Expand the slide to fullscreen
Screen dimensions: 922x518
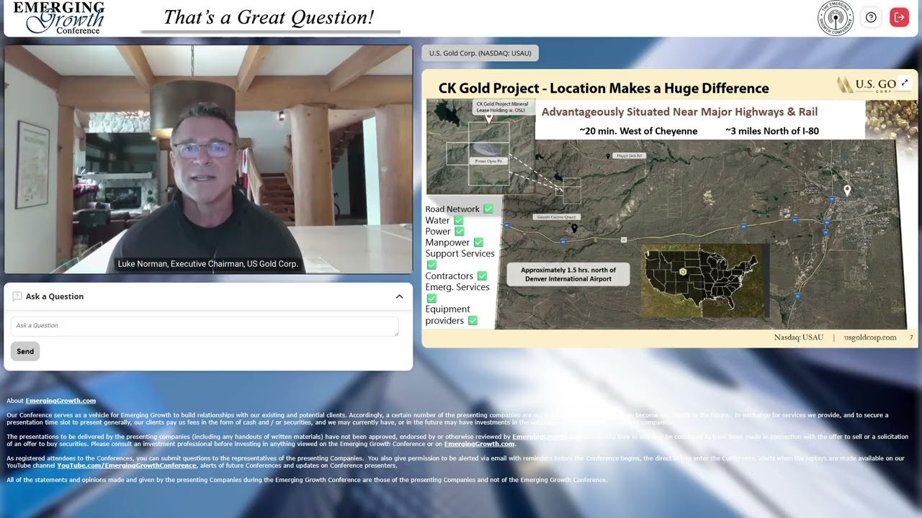point(905,83)
